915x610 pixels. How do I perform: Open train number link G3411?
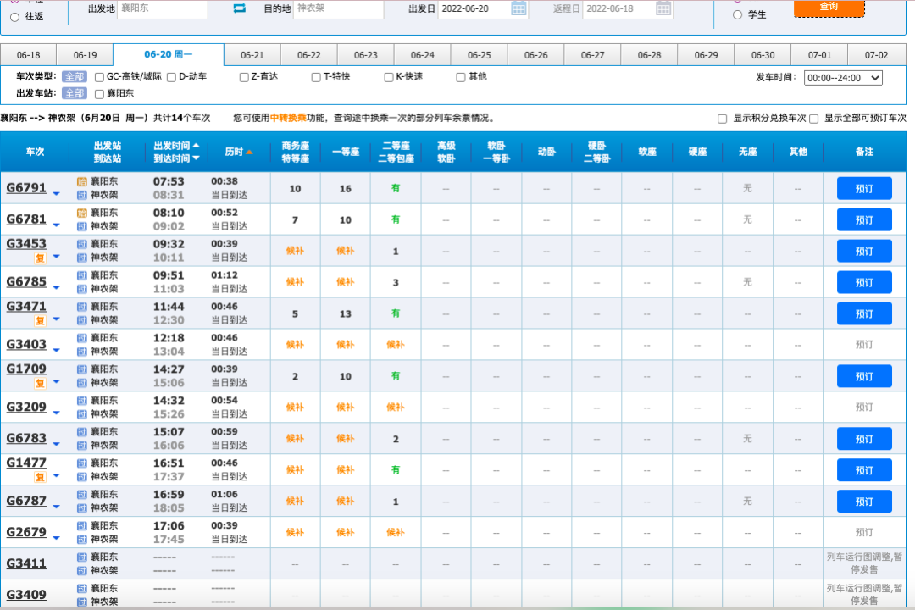tap(26, 563)
